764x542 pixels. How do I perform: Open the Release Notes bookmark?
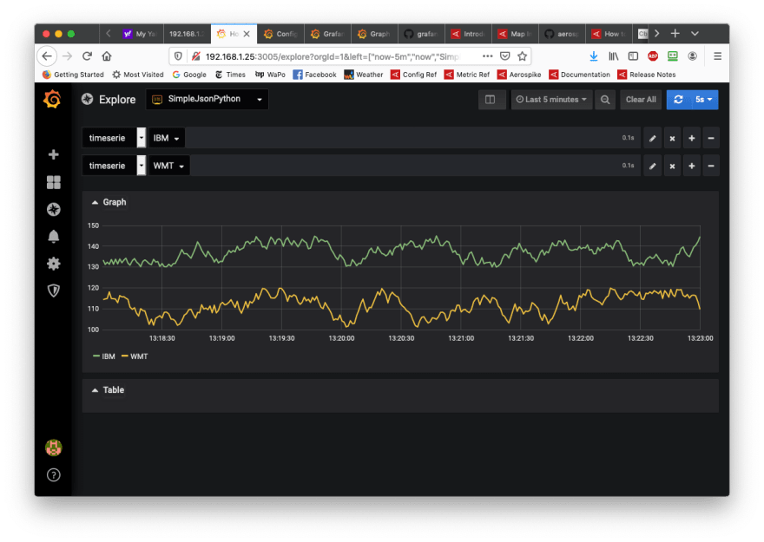pos(647,75)
